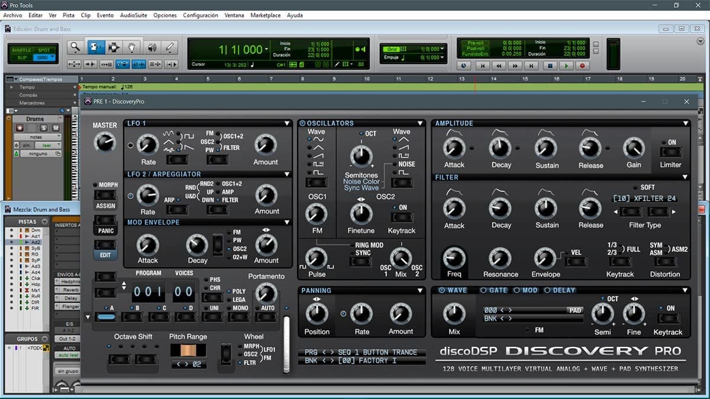Click the record-enable button on Drums track

click(20, 128)
